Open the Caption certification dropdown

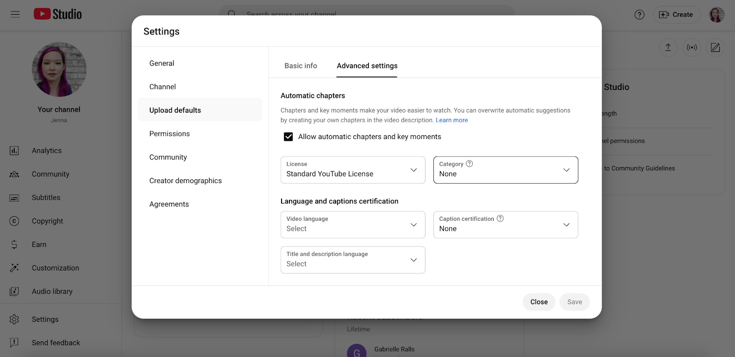505,225
